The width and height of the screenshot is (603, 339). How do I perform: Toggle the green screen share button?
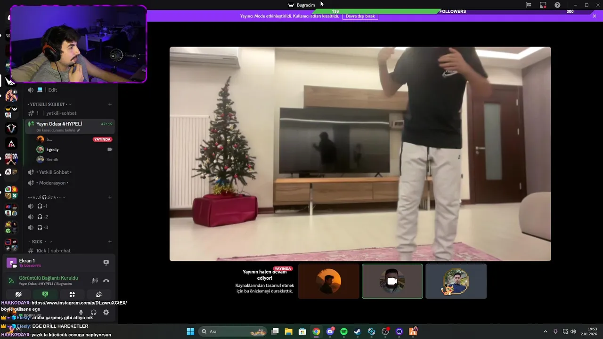click(x=45, y=294)
